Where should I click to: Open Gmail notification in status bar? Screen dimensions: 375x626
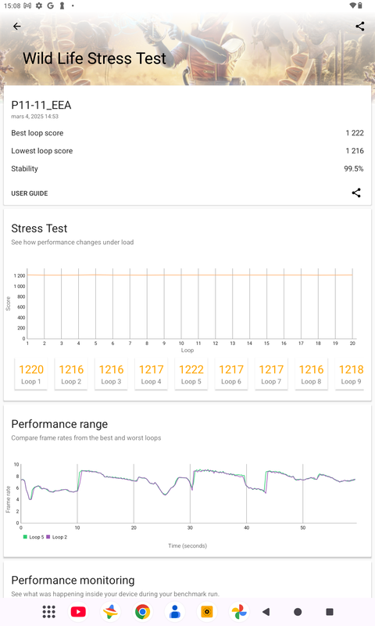[x=27, y=5]
